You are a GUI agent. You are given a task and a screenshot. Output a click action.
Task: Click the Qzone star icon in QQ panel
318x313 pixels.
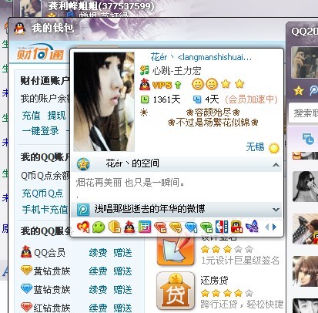click(299, 91)
